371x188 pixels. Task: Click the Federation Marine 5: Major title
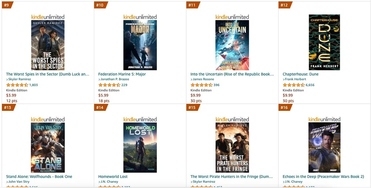122,74
